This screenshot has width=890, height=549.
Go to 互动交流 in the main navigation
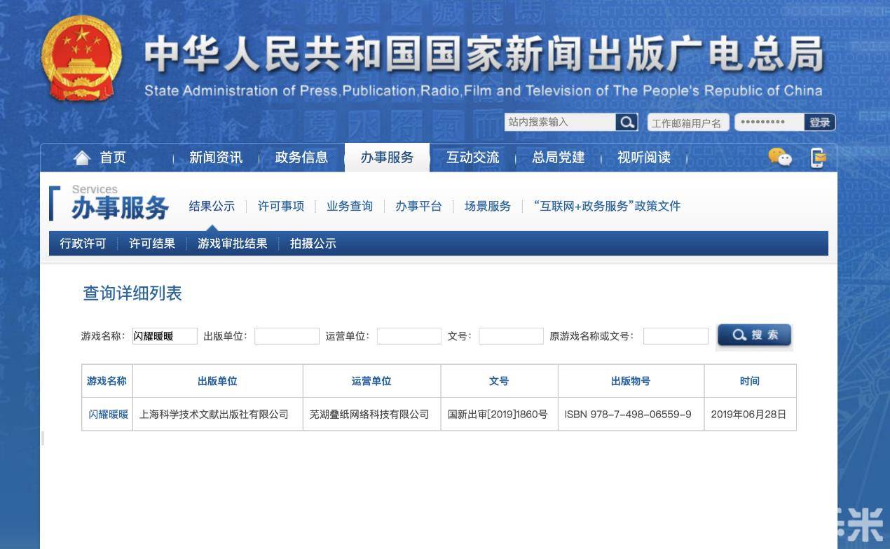coord(473,158)
